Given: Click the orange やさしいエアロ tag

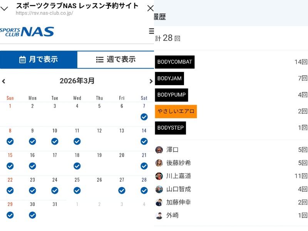Looking at the screenshot, I should click(x=176, y=111).
